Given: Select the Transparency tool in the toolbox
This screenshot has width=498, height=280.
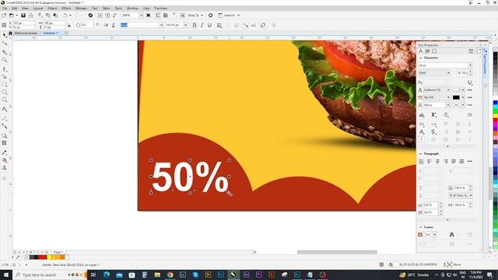Looking at the screenshot, I should (5, 143).
